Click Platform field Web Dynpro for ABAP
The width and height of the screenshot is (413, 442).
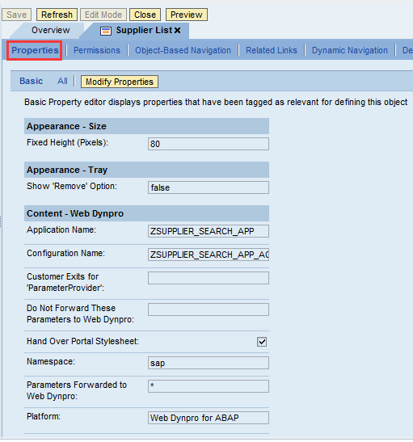[209, 418]
